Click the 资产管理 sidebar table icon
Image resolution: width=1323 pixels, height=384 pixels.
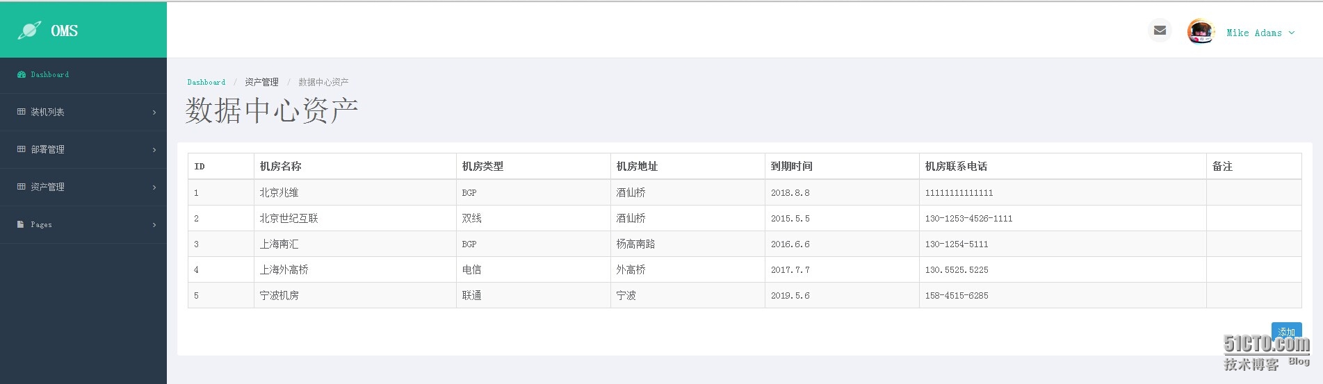pyautogui.click(x=21, y=187)
